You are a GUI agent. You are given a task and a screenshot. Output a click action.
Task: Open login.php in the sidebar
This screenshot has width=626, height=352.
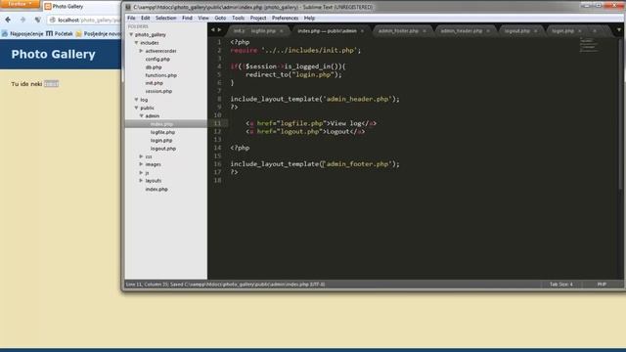click(x=161, y=141)
